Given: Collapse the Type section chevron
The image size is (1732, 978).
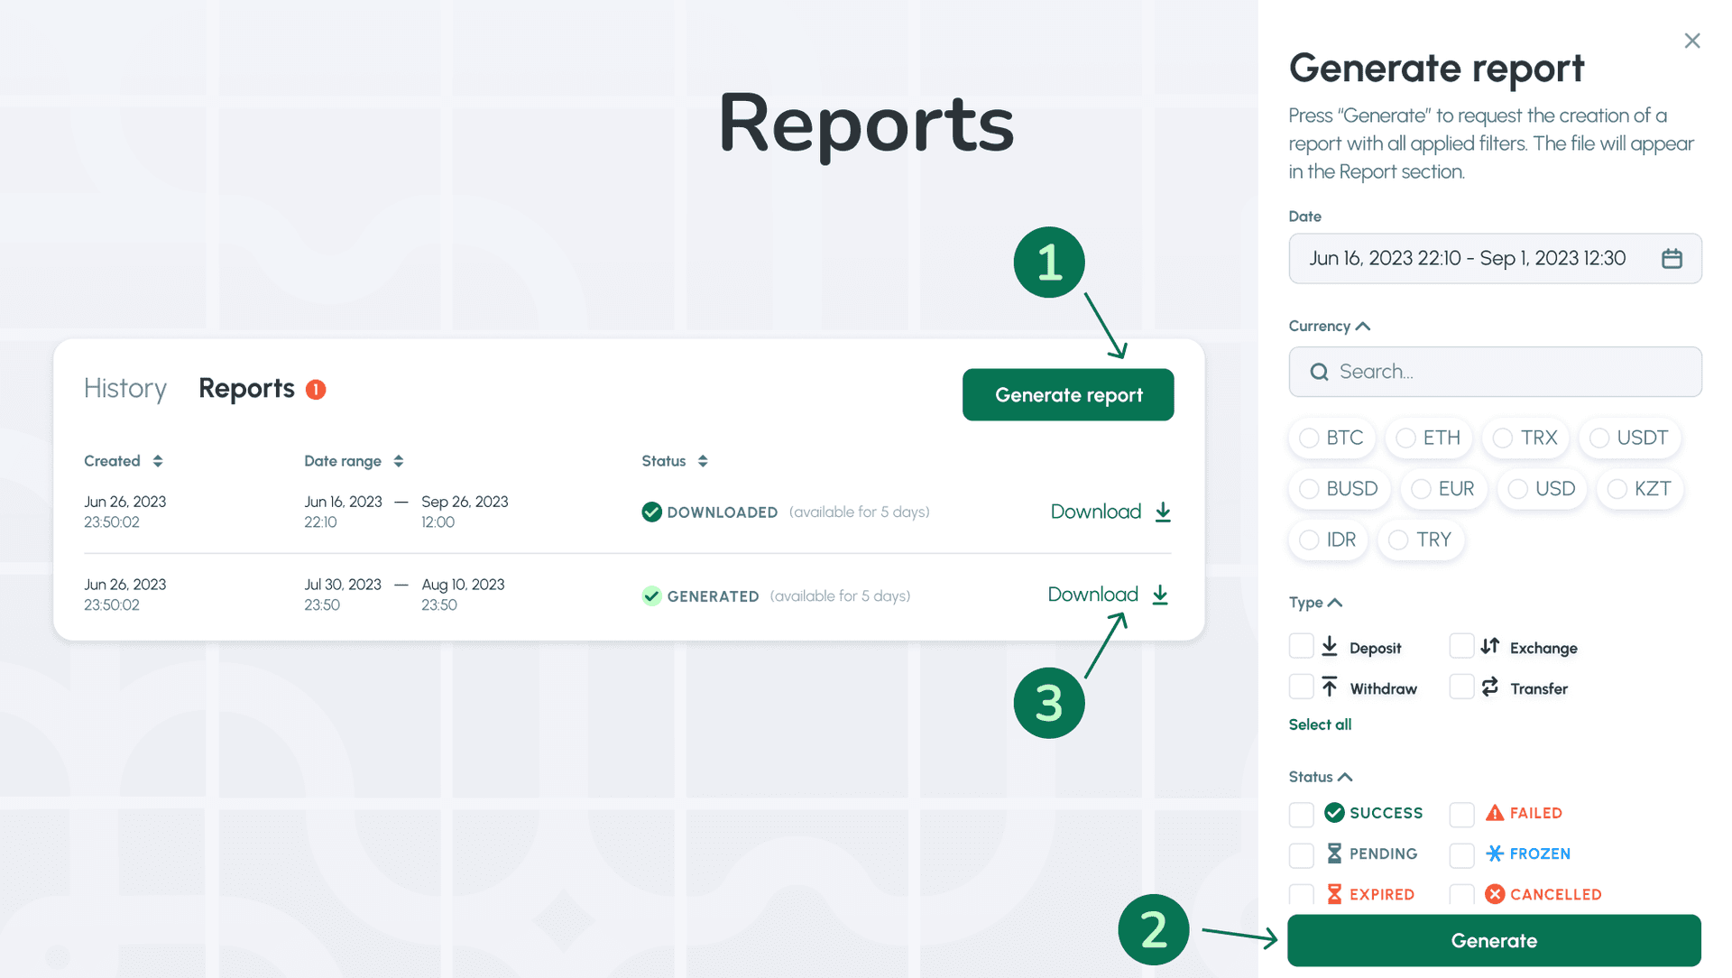Looking at the screenshot, I should pos(1336,602).
